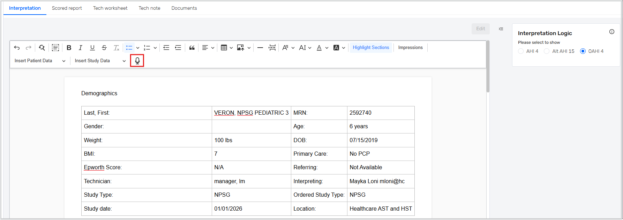Image resolution: width=623 pixels, height=220 pixels.
Task: Expand table dropdown arrow
Action: click(231, 48)
